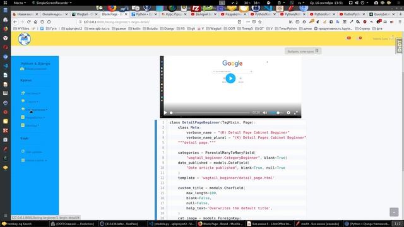Open the LibreOffice taskbar window
This screenshot has width=404, height=227.
[x=269, y=224]
